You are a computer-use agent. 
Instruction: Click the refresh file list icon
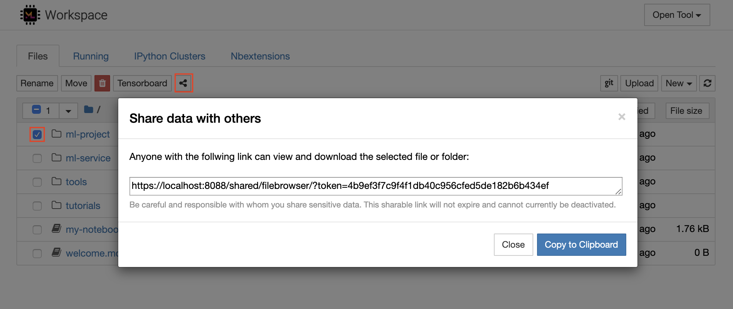point(707,83)
